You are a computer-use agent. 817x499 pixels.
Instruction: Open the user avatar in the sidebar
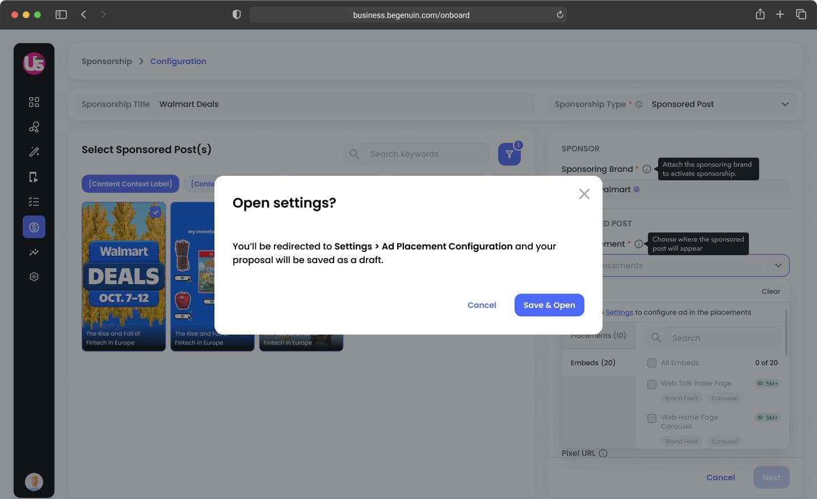tap(34, 482)
